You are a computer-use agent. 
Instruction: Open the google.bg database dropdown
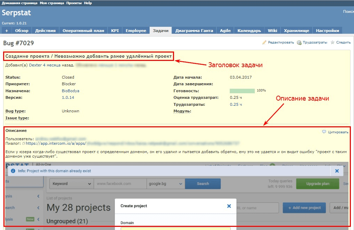(165, 184)
